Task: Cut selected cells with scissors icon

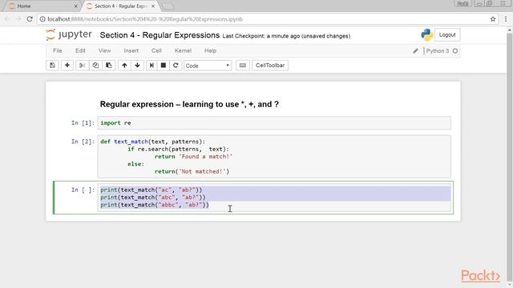Action: point(82,66)
